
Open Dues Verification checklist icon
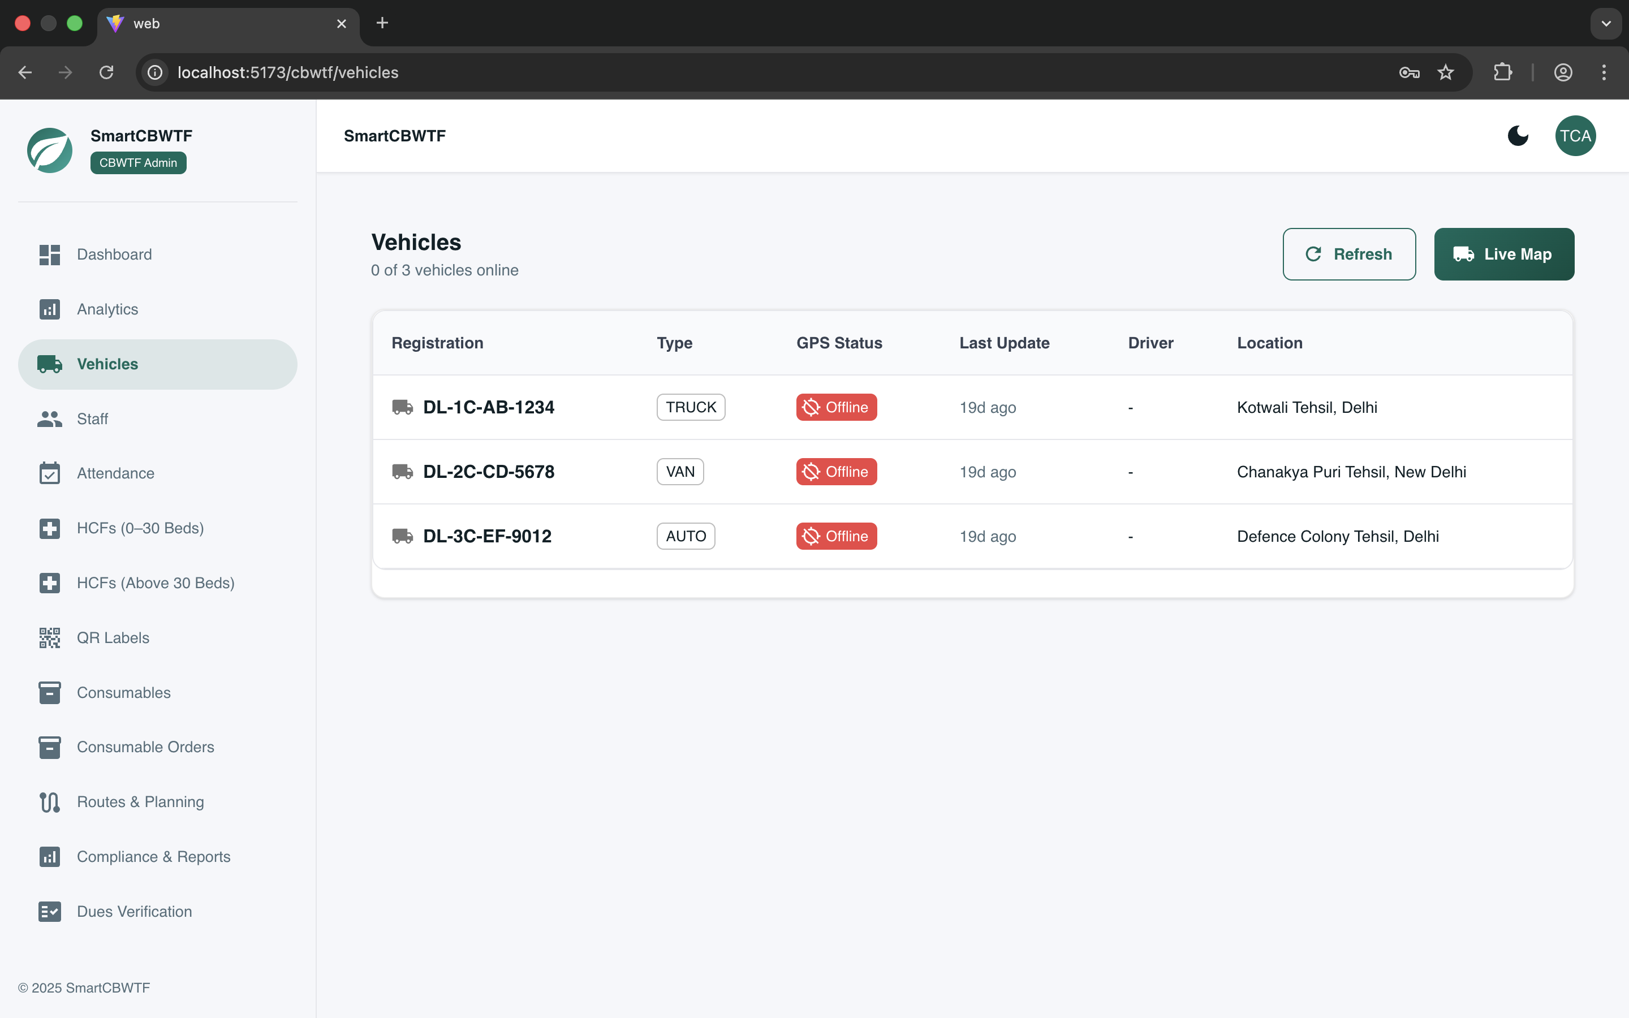point(49,912)
